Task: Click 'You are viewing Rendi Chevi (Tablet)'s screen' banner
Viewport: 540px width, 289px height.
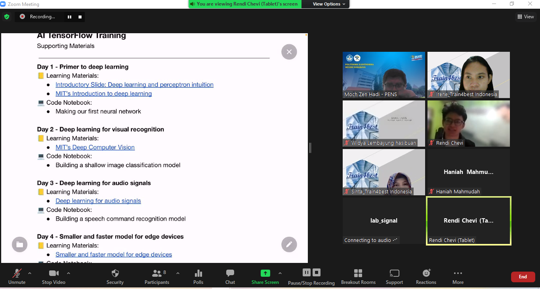Action: pyautogui.click(x=245, y=4)
